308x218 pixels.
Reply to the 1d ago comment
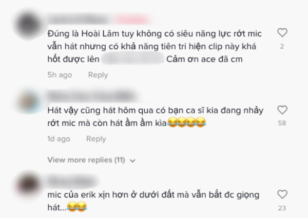(96, 139)
